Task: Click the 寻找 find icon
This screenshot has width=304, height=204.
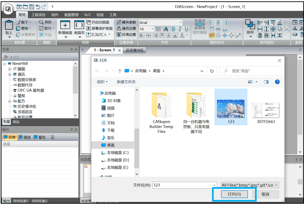Action: [x=41, y=22]
